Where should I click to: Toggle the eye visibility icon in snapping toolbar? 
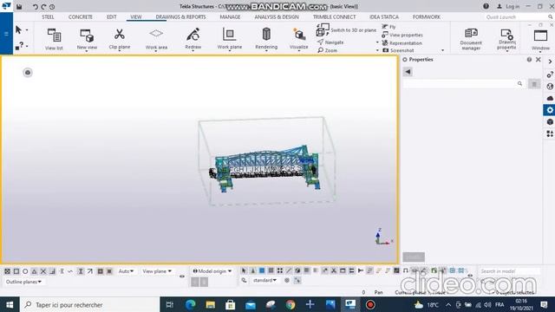pyautogui.click(x=182, y=276)
